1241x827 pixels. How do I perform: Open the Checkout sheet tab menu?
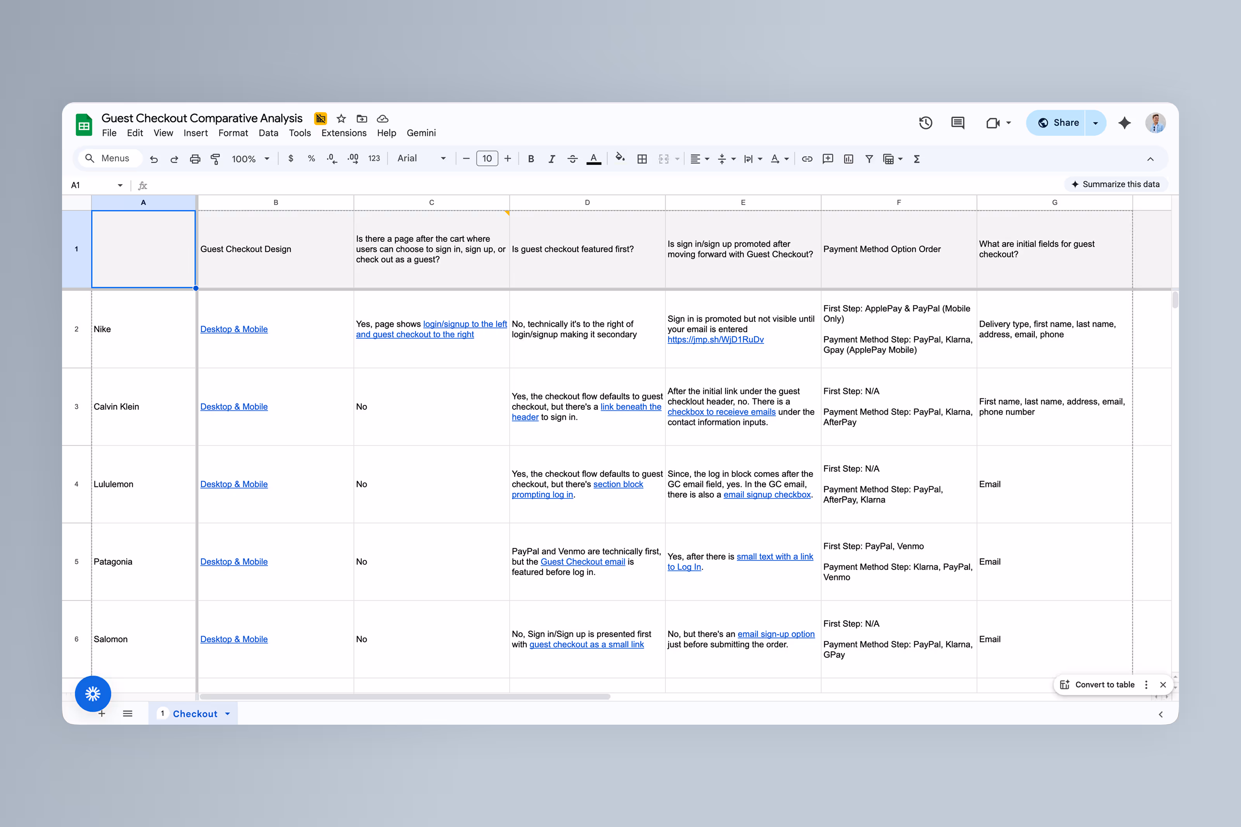tap(228, 713)
